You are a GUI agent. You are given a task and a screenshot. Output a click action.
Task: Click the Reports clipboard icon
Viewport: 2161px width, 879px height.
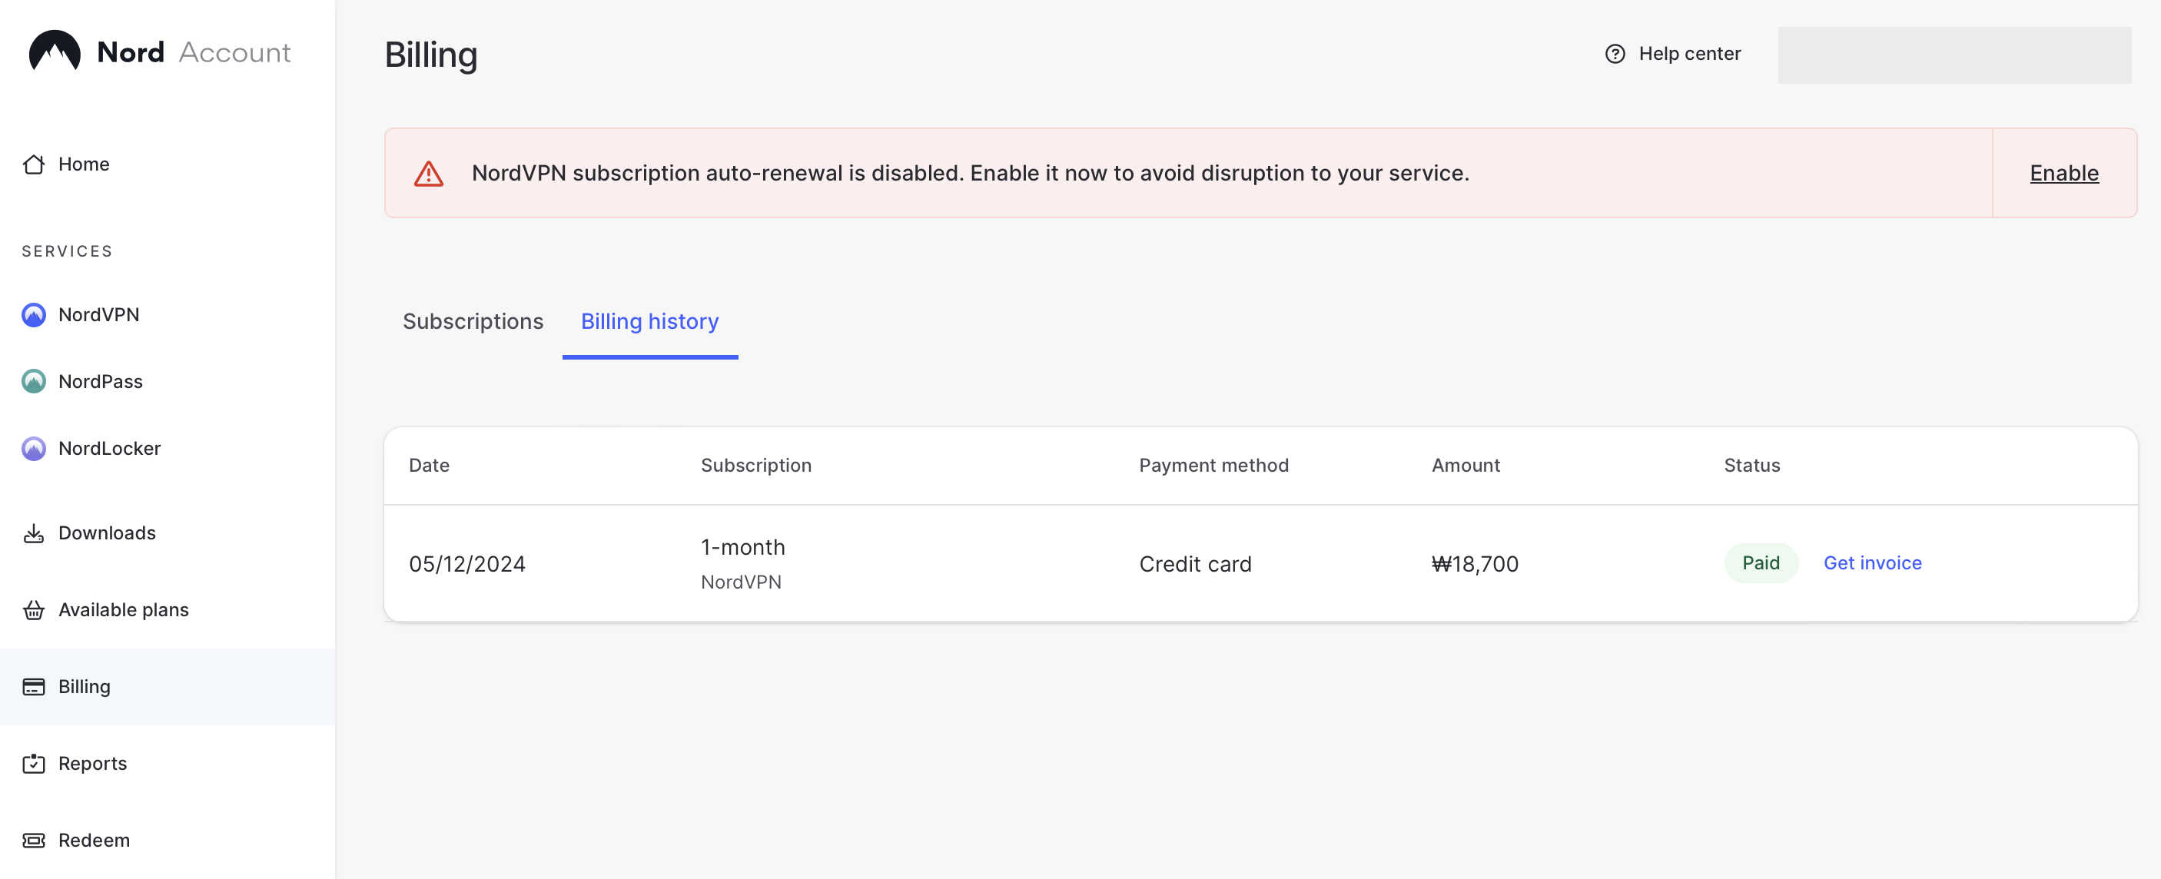pos(34,763)
